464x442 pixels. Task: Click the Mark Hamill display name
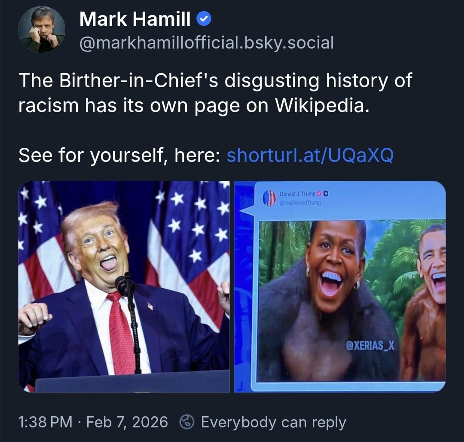(134, 19)
